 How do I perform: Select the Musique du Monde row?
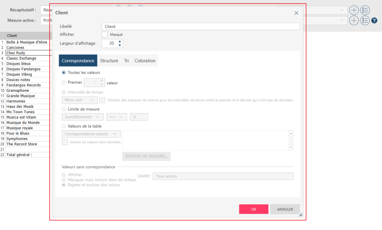pyautogui.click(x=29, y=123)
